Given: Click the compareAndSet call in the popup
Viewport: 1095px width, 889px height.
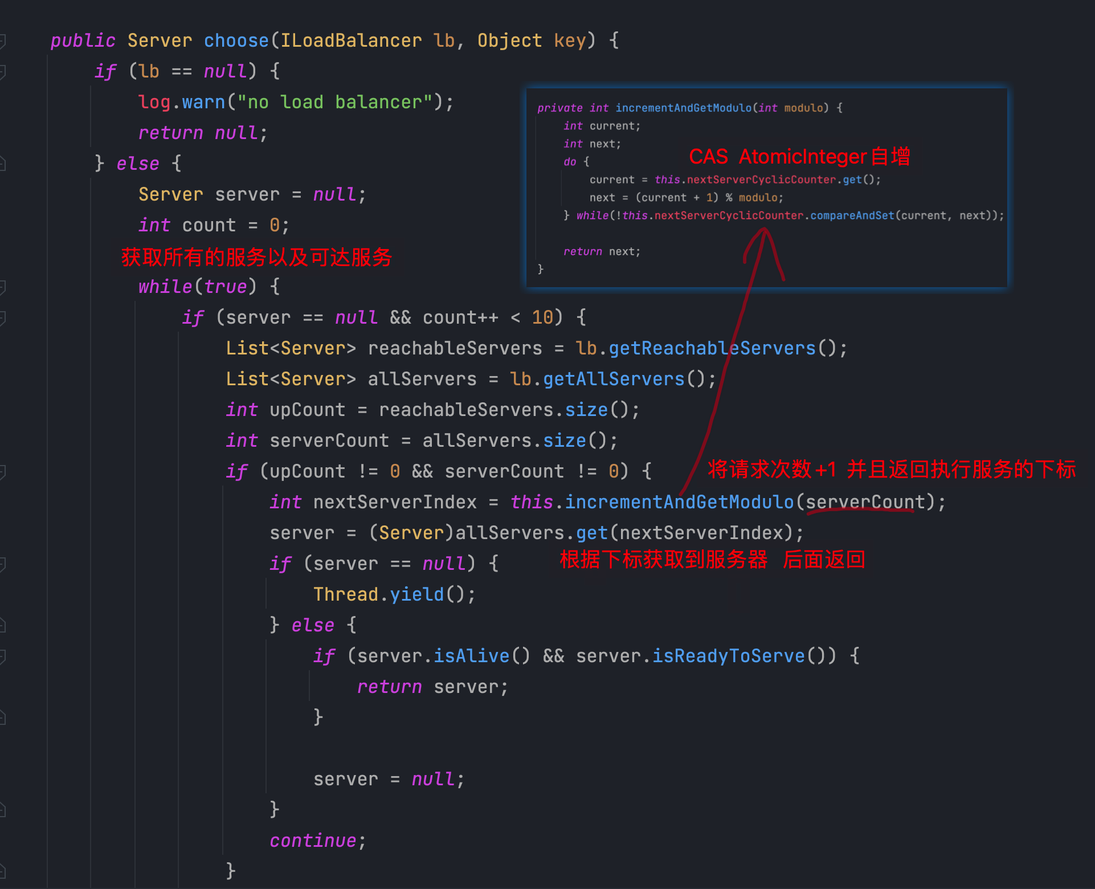Looking at the screenshot, I should [852, 215].
